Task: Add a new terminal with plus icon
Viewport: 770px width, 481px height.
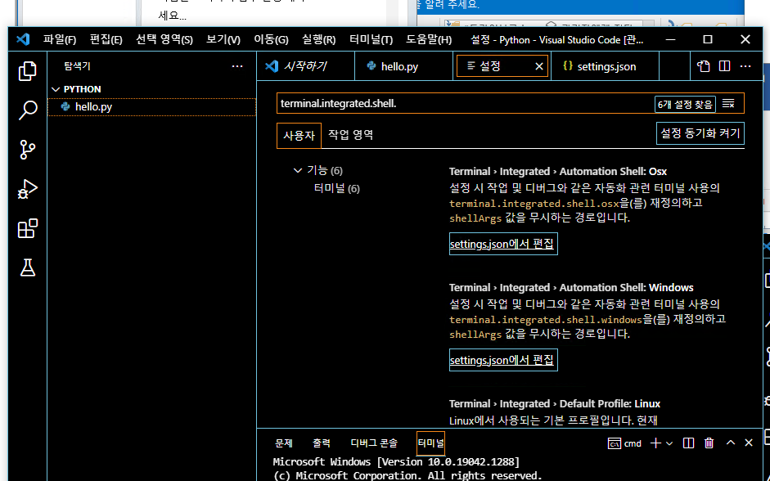Action: point(655,443)
